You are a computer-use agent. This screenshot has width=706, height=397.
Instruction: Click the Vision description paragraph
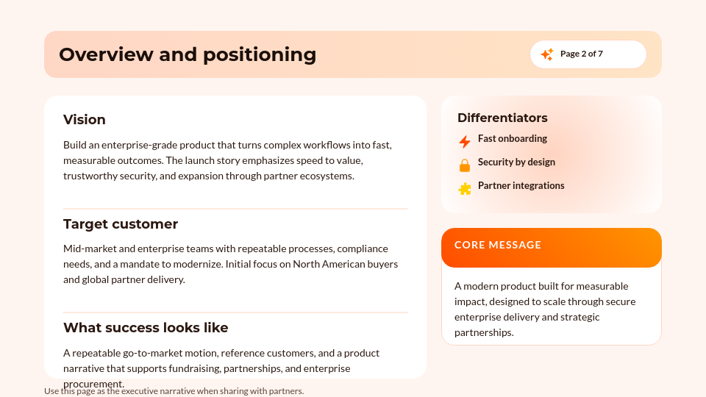pyautogui.click(x=227, y=160)
